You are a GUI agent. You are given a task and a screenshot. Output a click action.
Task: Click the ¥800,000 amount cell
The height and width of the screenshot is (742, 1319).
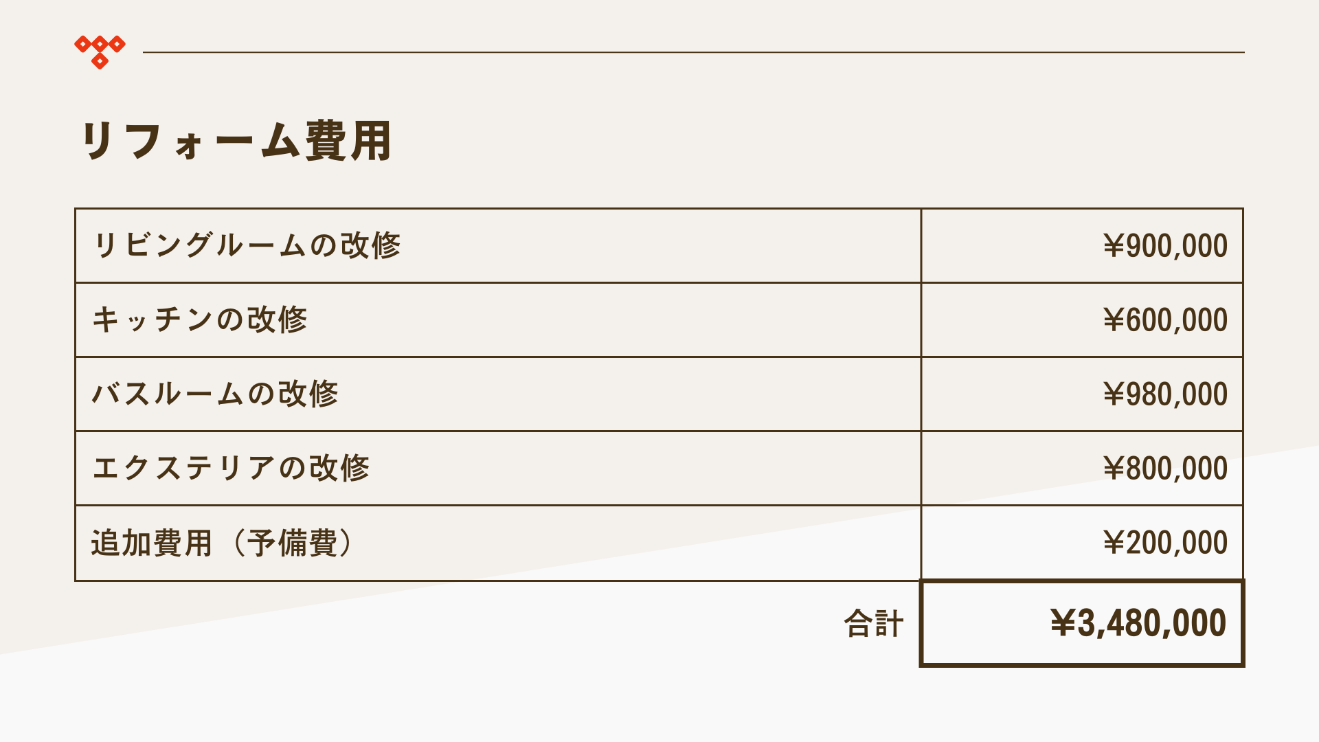coord(1082,468)
